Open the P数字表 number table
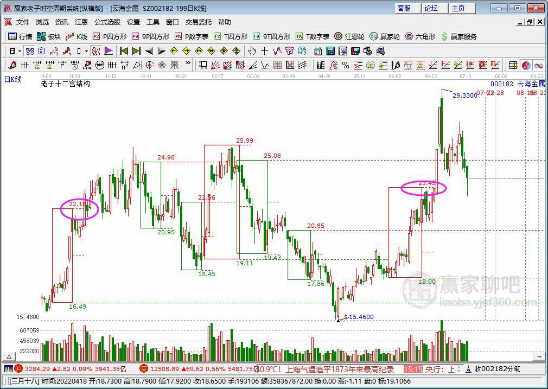Image resolution: width=548 pixels, height=389 pixels. (192, 36)
